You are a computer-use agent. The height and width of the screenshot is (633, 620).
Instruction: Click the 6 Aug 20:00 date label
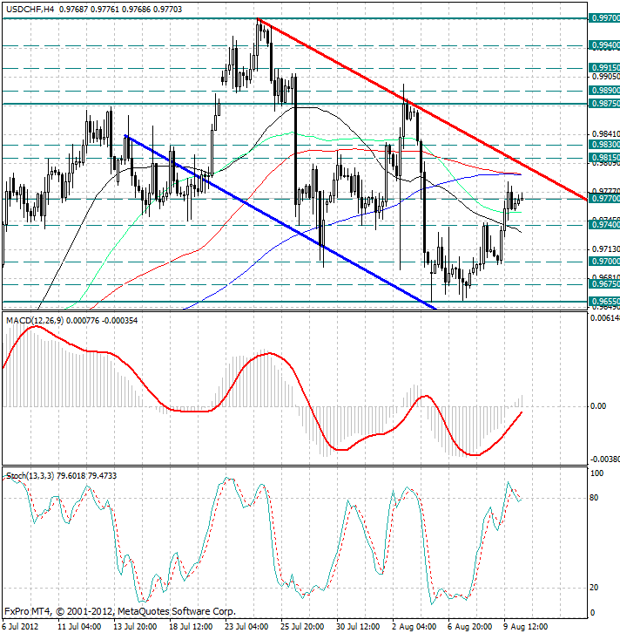point(469,627)
